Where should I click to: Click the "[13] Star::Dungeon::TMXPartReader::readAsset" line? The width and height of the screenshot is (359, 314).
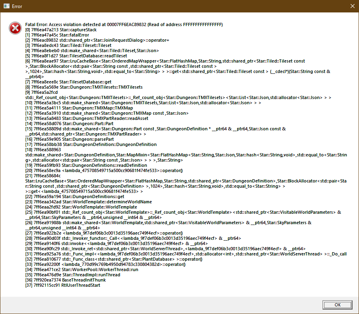87,118
